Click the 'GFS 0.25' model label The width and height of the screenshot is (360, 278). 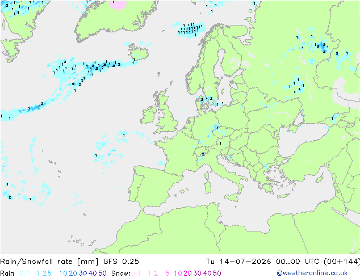pyautogui.click(x=121, y=262)
